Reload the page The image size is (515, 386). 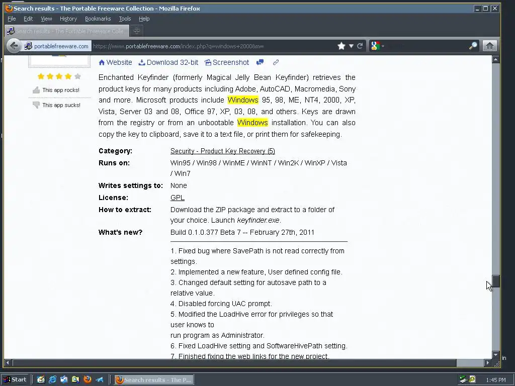(360, 46)
